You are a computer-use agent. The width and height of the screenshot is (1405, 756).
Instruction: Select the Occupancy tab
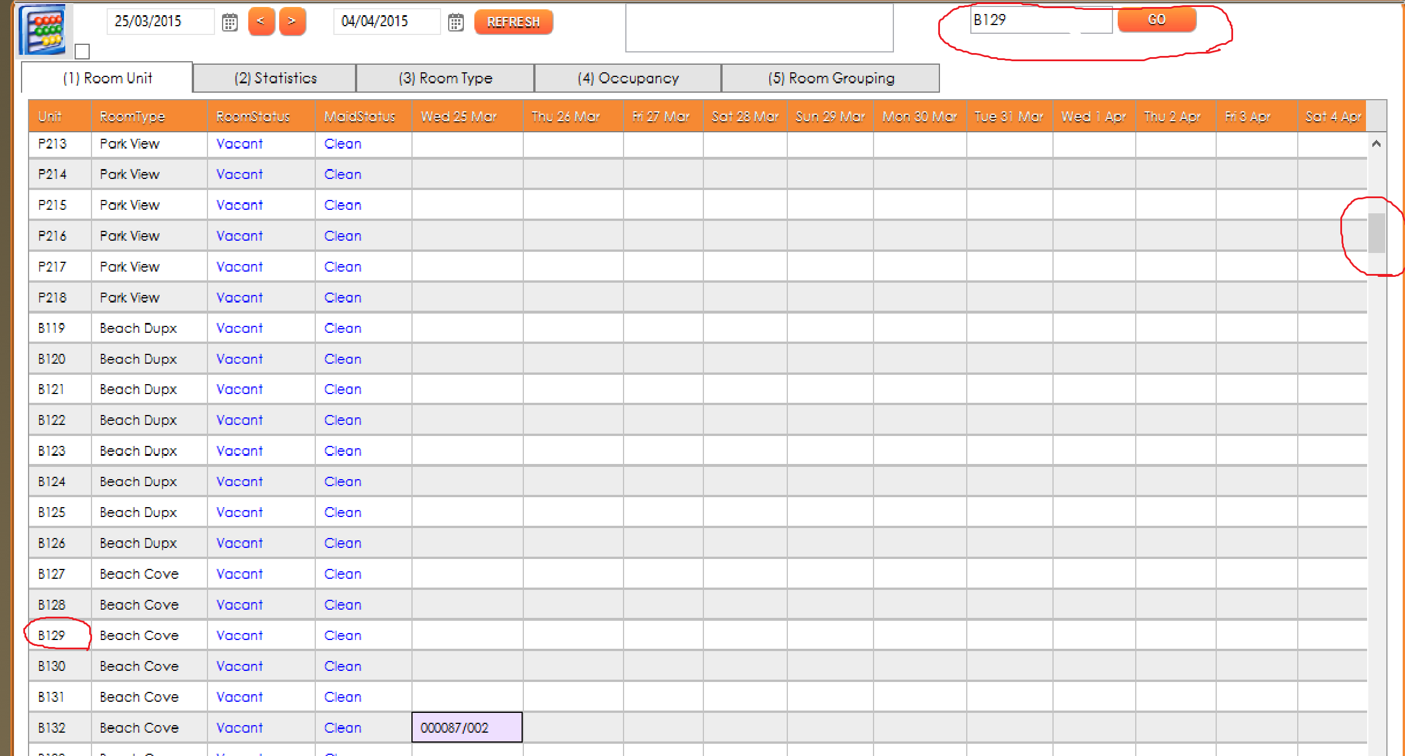click(x=628, y=78)
